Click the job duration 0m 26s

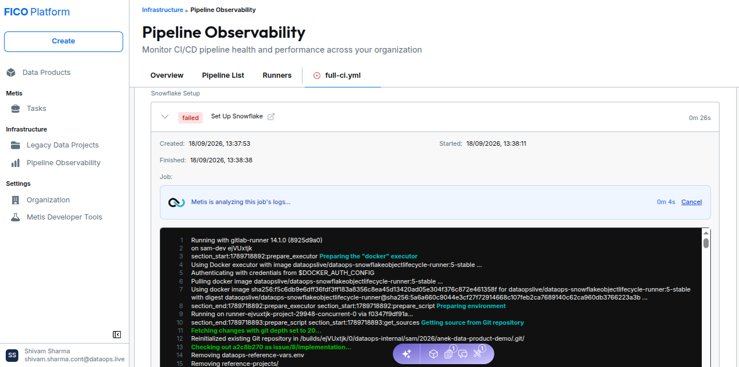pos(699,118)
